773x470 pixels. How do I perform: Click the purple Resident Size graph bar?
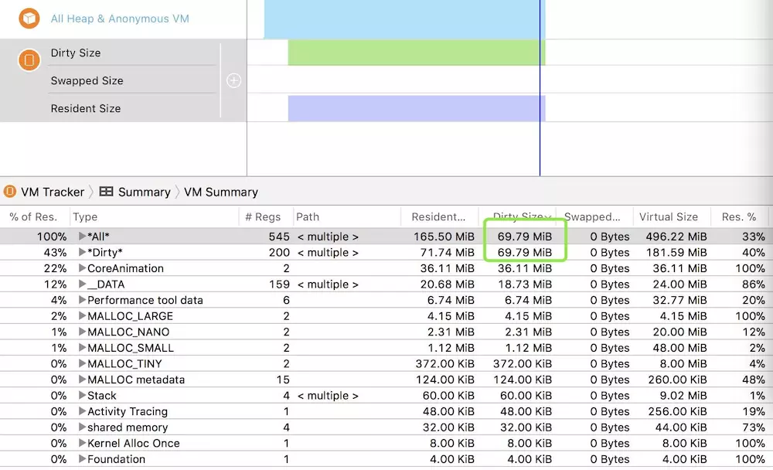pos(417,108)
